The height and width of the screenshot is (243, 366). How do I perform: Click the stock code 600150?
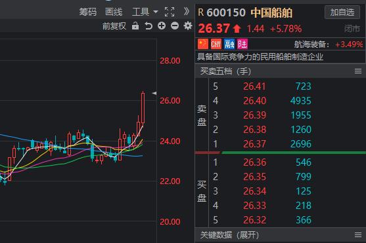coord(226,12)
